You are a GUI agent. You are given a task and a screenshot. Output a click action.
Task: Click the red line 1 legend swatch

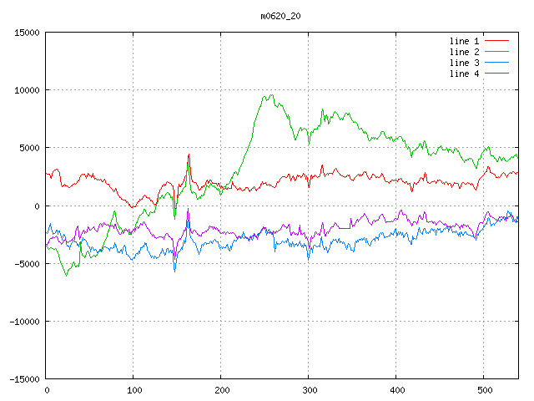coord(496,41)
